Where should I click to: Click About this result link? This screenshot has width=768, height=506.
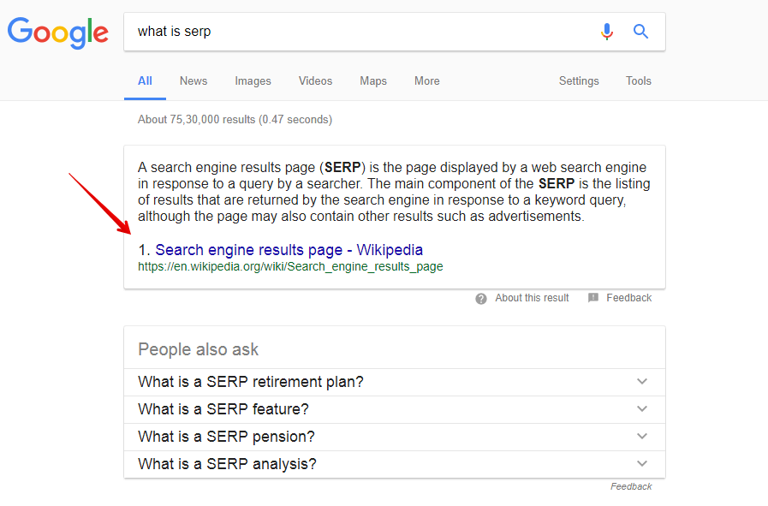(x=532, y=298)
